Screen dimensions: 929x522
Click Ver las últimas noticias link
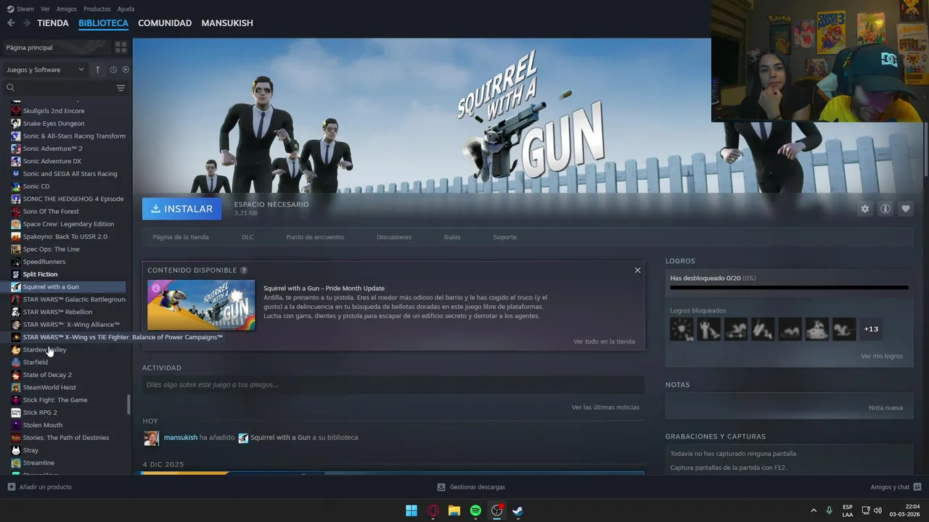(x=605, y=407)
